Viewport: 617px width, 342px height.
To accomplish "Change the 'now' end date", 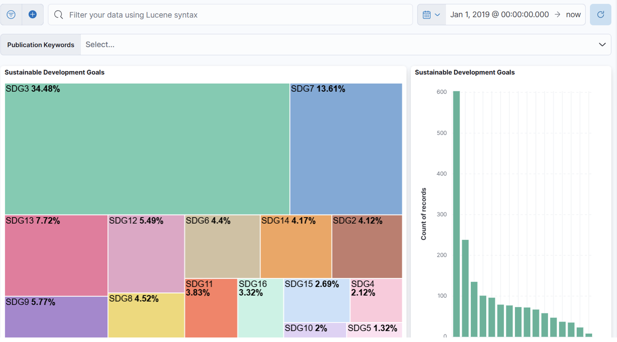I will tap(573, 15).
